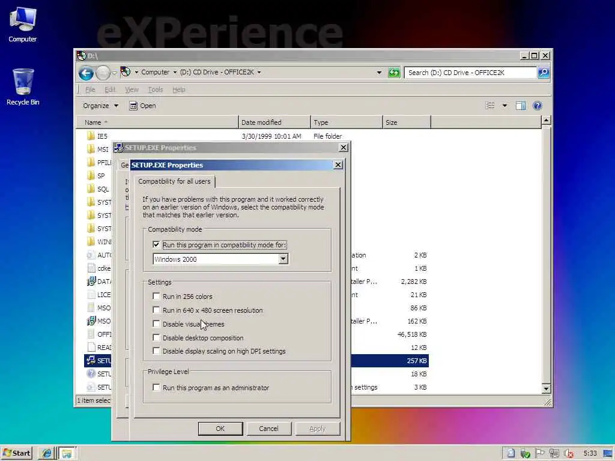Open the File menu

click(x=90, y=89)
